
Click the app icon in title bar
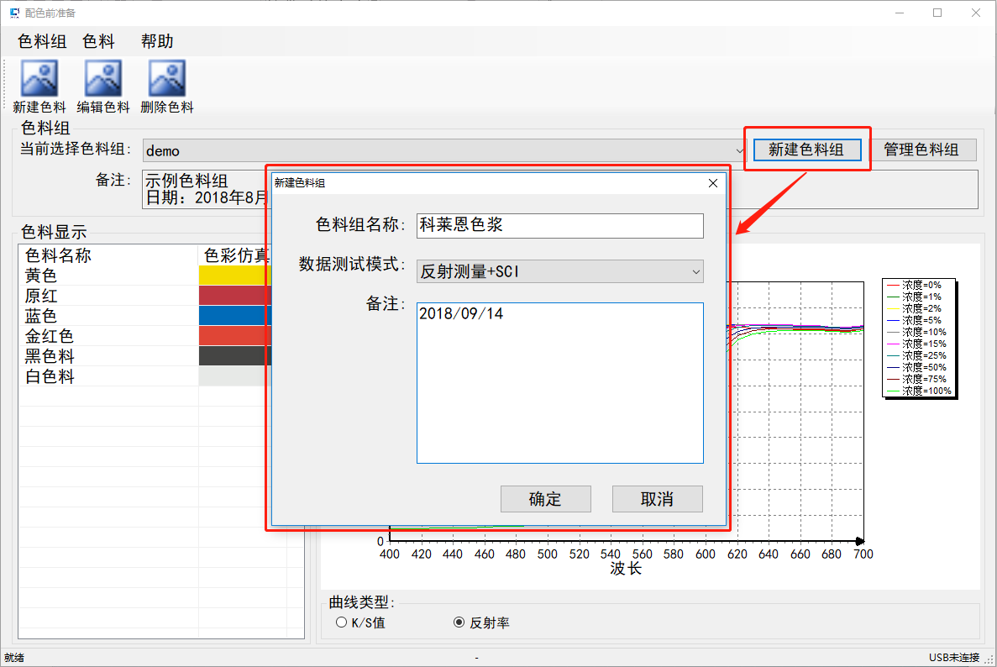(14, 13)
